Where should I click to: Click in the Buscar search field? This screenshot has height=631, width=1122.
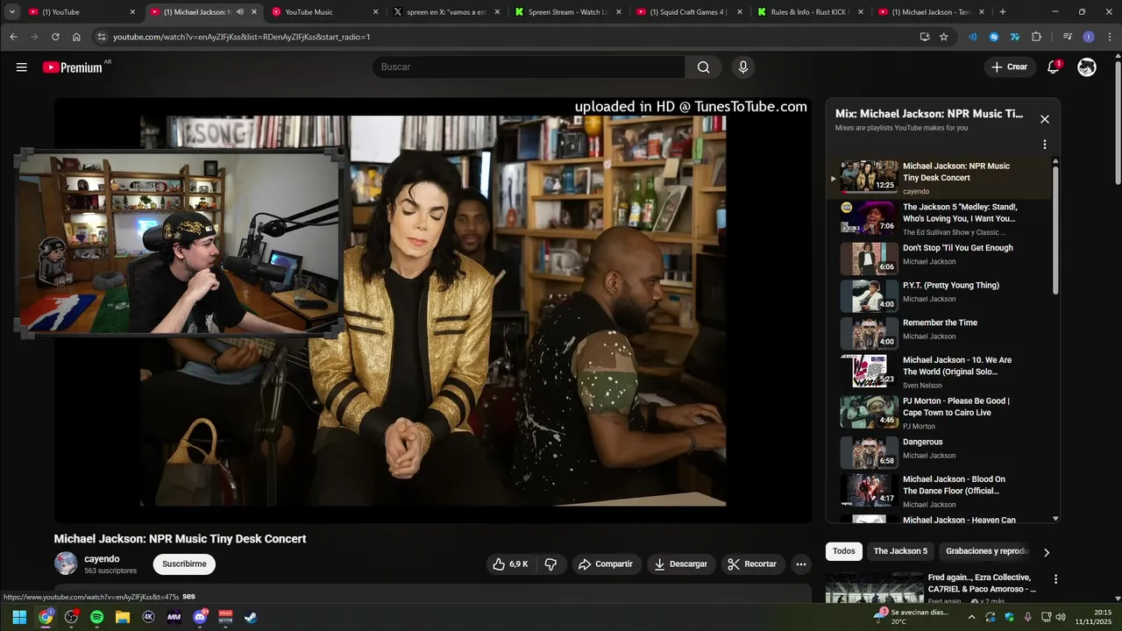click(529, 67)
